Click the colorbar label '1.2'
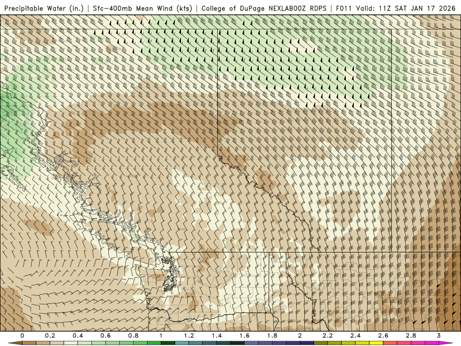The width and height of the screenshot is (461, 346). (189, 336)
